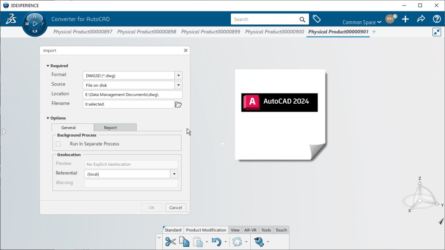Open the Touch toolbar tab
Image resolution: width=445 pixels, height=250 pixels.
click(x=281, y=230)
